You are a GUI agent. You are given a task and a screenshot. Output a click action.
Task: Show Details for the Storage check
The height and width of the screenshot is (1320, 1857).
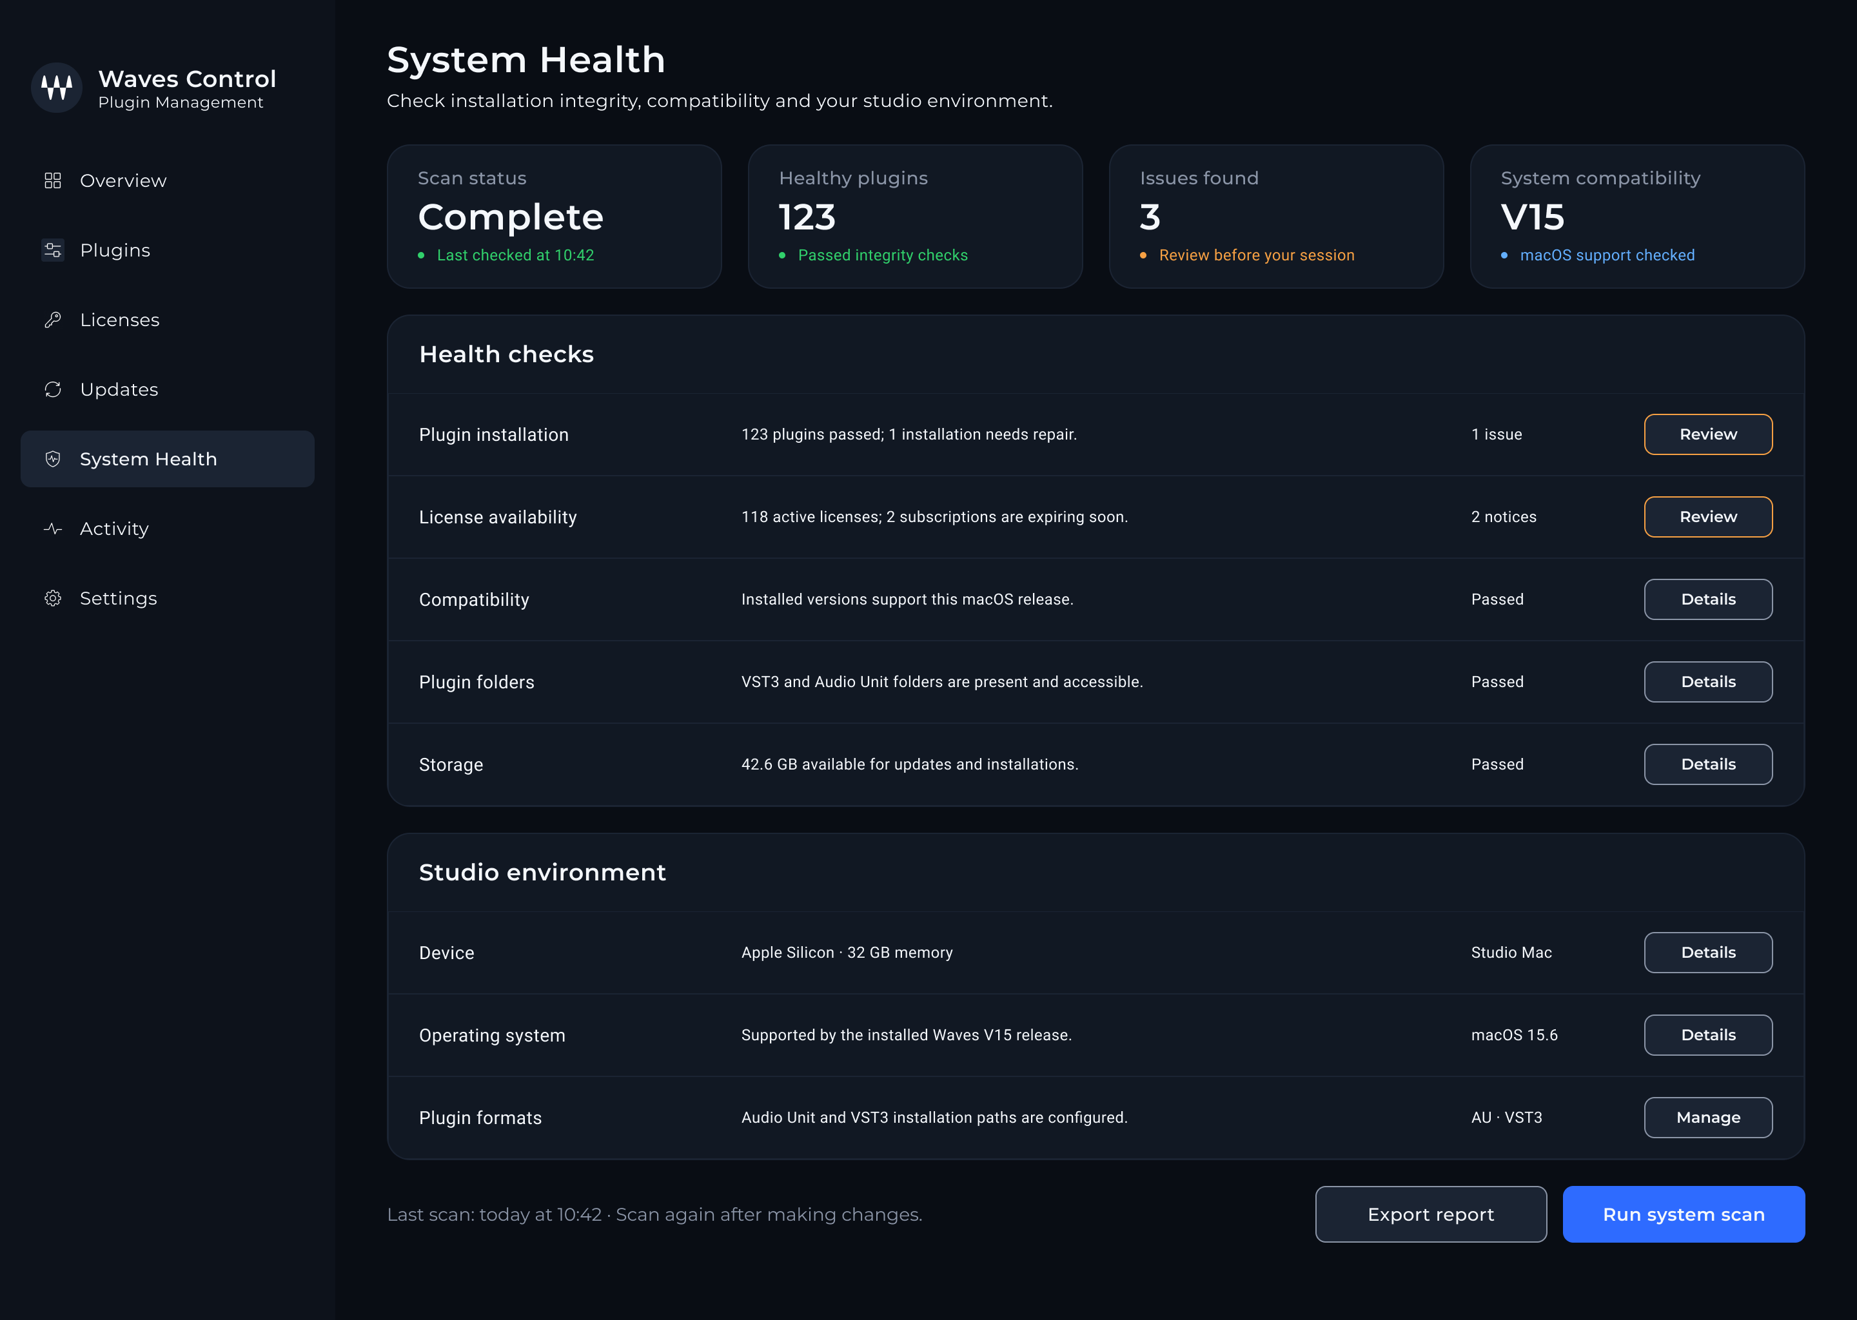pos(1708,765)
